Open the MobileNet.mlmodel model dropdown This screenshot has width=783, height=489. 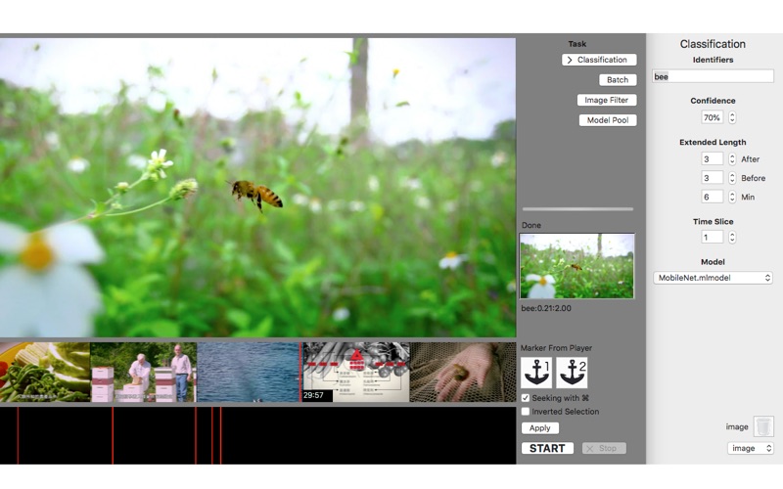(714, 278)
